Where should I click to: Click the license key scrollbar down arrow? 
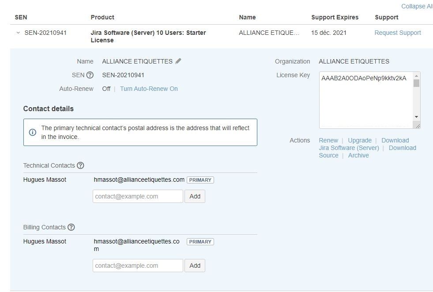(x=416, y=117)
